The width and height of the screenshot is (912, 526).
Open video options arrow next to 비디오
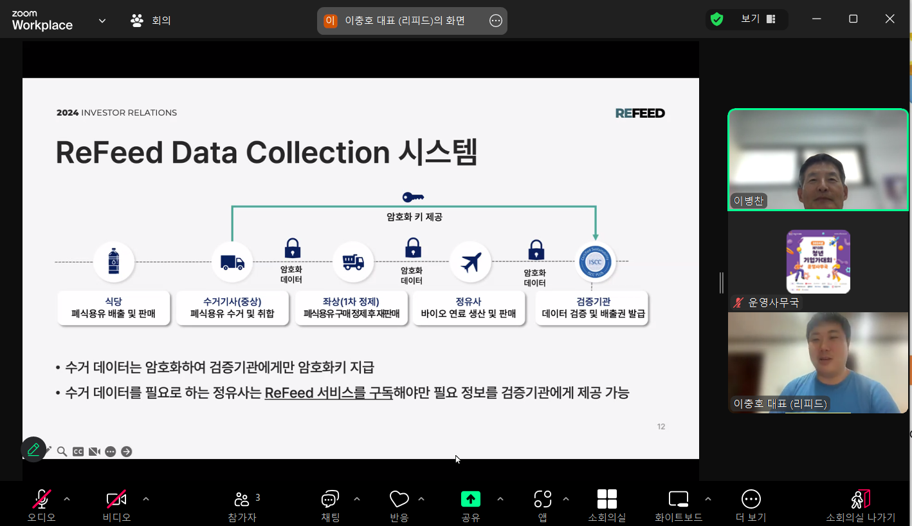[146, 499]
